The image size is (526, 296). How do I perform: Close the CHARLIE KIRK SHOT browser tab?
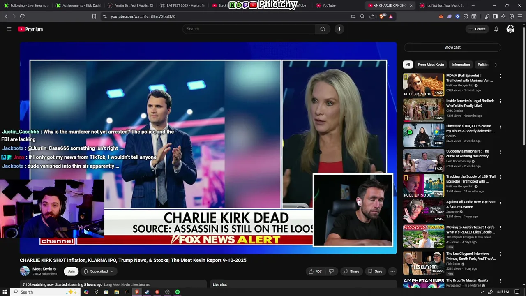tap(410, 5)
